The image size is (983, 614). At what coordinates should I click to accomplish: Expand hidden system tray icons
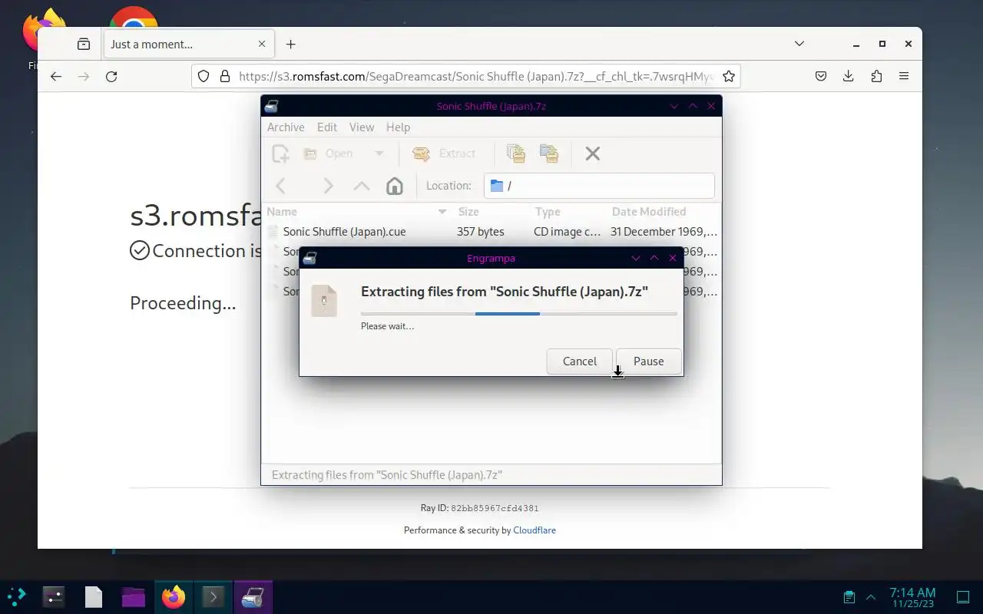[871, 596]
